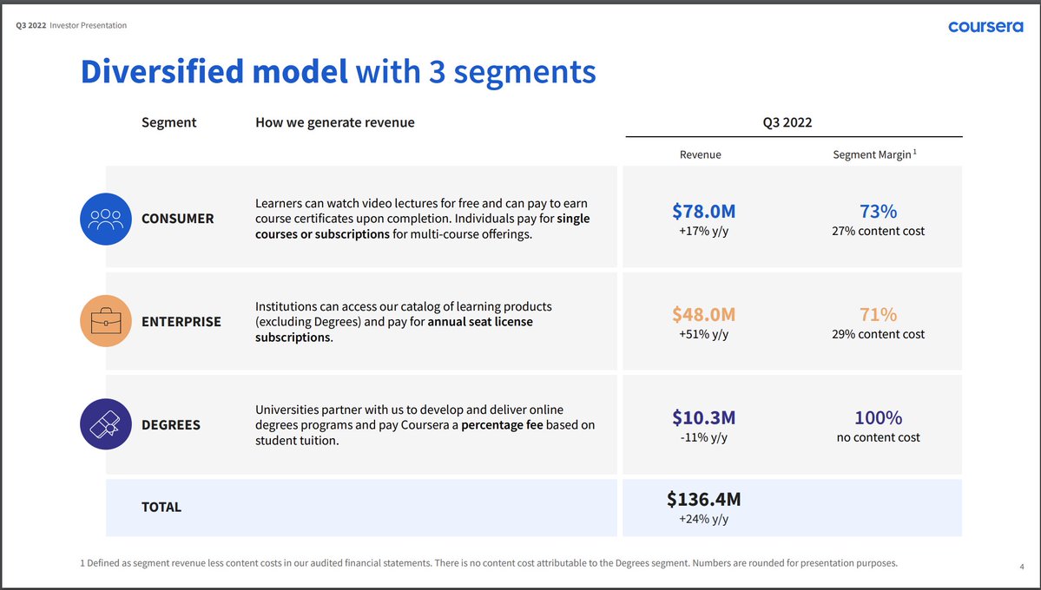Click the Consumer segment people icon
Screen dimensions: 1041x590
(105, 219)
